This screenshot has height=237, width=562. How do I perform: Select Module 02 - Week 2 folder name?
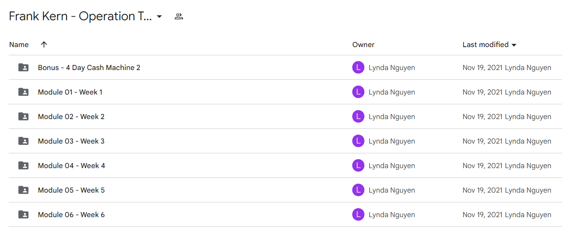[71, 117]
